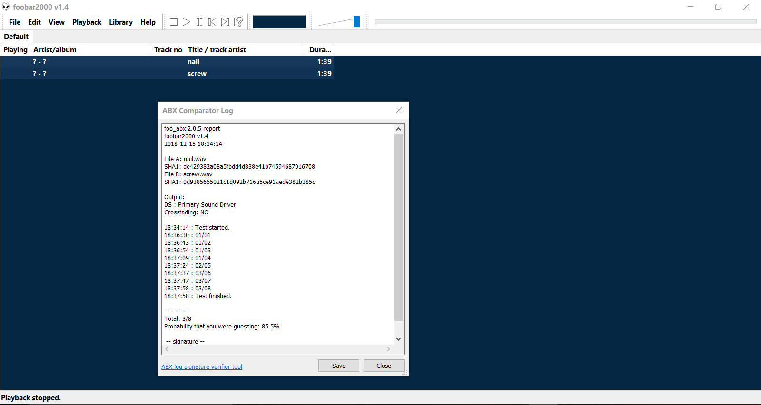The width and height of the screenshot is (761, 405).
Task: Pause playback with the Pause button
Action: [199, 22]
